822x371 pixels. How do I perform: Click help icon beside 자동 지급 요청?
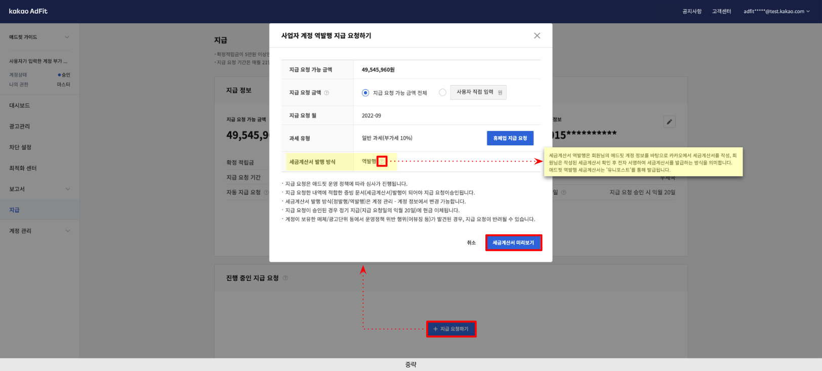[266, 192]
